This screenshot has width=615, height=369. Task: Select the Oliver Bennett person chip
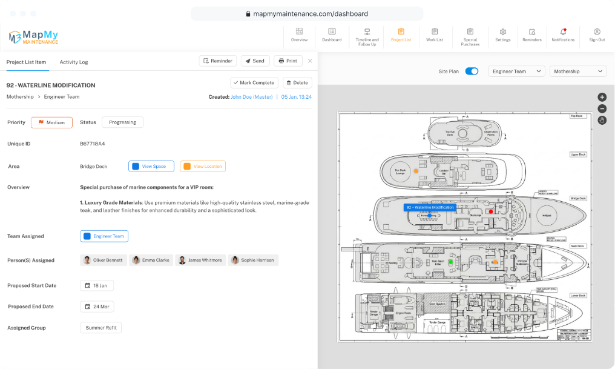click(104, 261)
